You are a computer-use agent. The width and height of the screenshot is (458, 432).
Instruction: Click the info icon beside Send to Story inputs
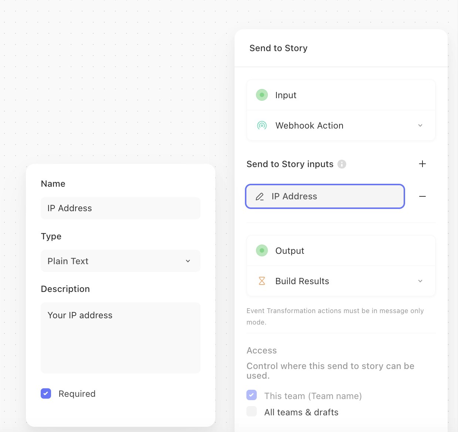[342, 164]
